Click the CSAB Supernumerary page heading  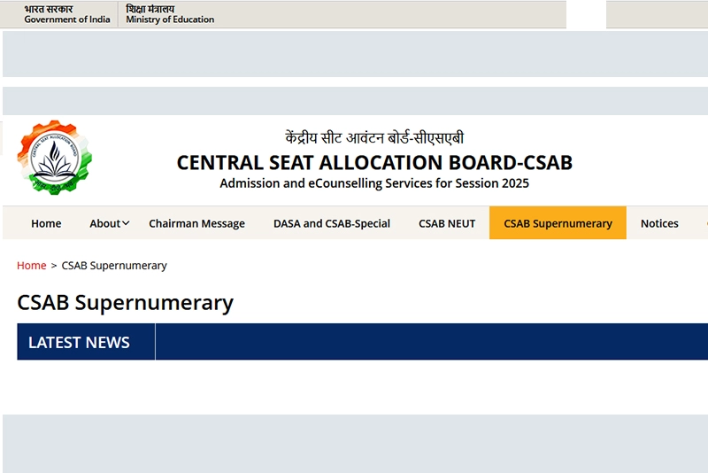(x=125, y=303)
